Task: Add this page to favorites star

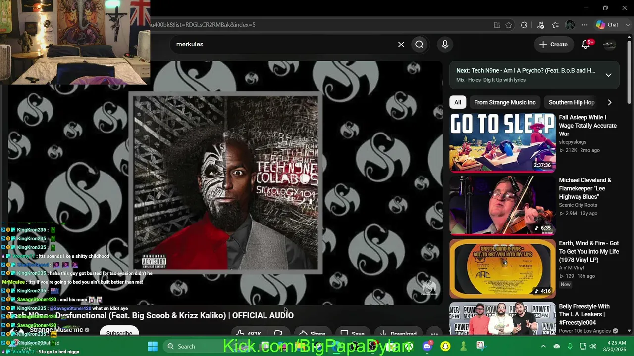Action: [509, 25]
